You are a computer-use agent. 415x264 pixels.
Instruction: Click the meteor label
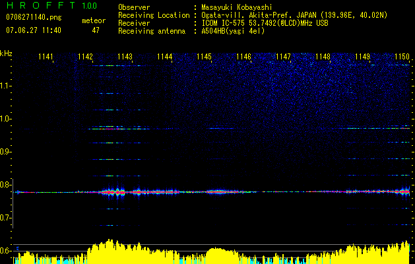point(94,20)
